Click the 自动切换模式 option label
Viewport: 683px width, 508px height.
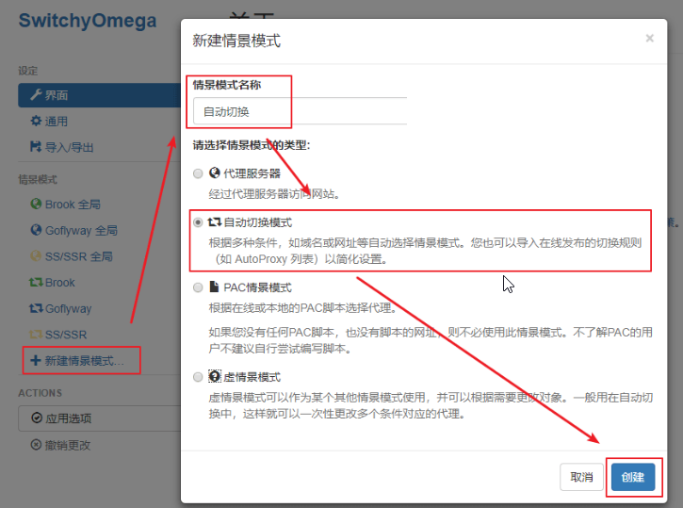257,222
